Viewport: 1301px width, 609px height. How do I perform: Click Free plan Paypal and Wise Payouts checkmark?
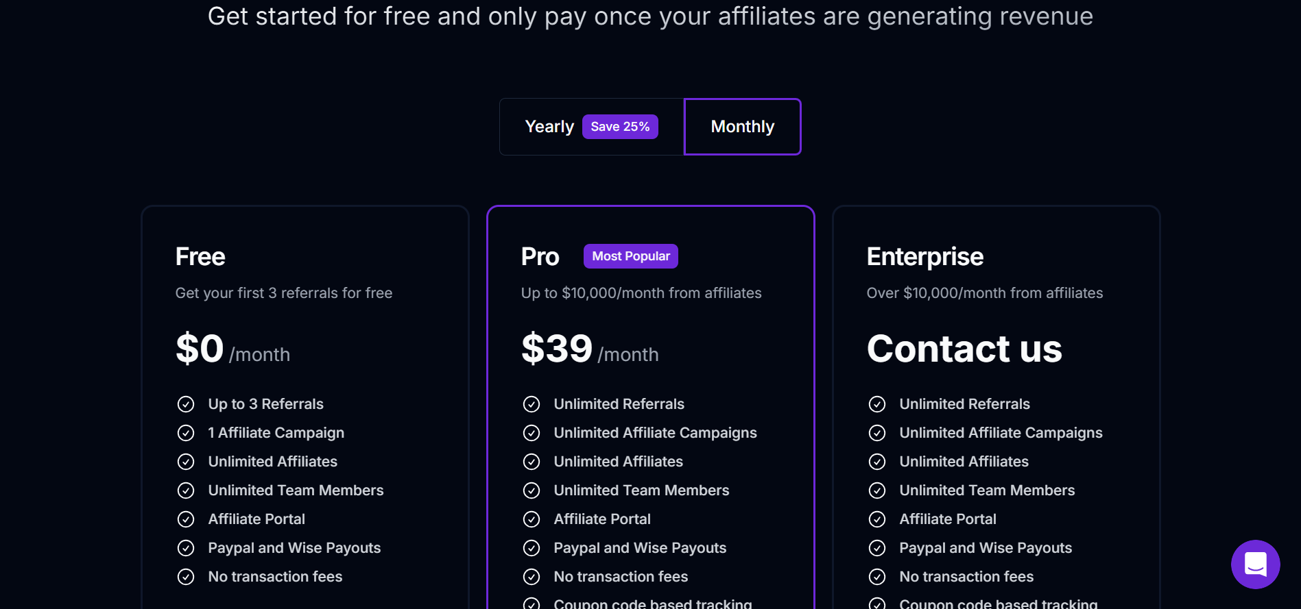(x=186, y=548)
